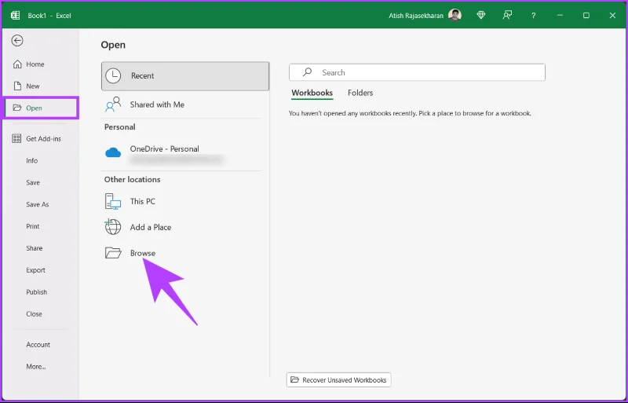Click the clock icon beside Recent
628x403 pixels.
pyautogui.click(x=113, y=75)
